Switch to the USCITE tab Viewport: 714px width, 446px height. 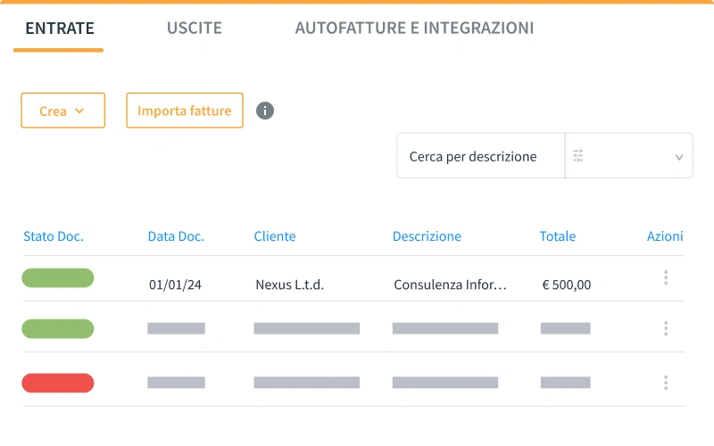click(194, 29)
